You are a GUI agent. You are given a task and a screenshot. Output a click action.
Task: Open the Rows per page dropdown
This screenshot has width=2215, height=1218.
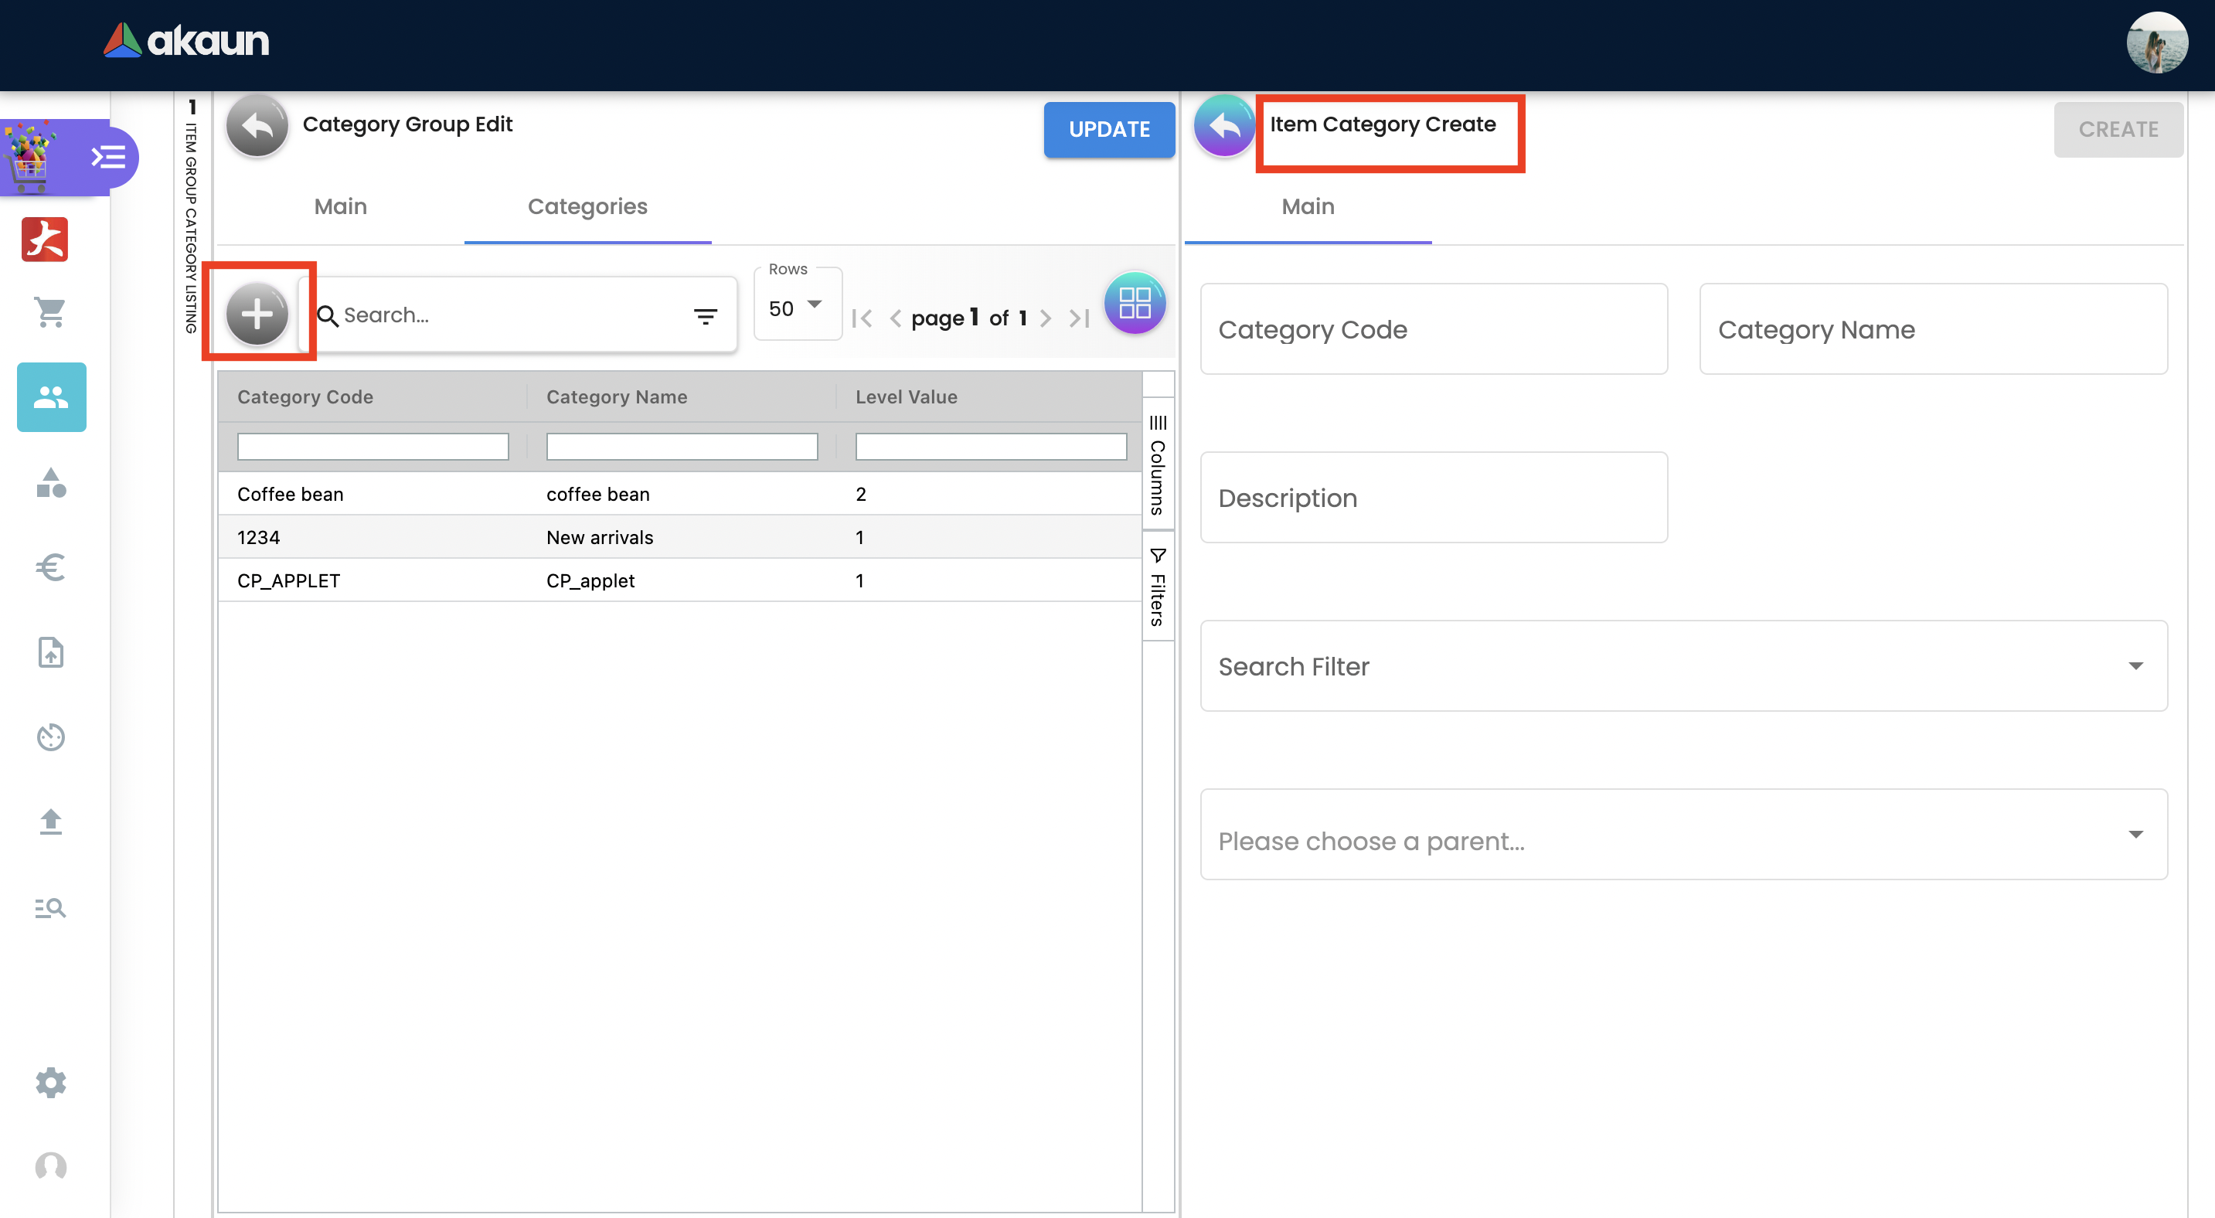pyautogui.click(x=796, y=308)
